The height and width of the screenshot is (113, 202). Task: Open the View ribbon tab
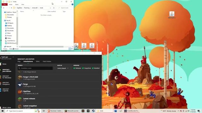23,4
